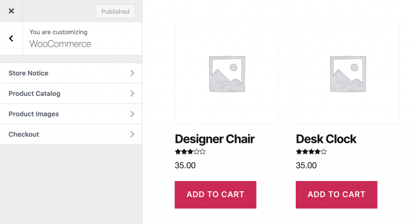
Task: Expand Product Catalog via its chevron arrow
Action: pos(132,93)
